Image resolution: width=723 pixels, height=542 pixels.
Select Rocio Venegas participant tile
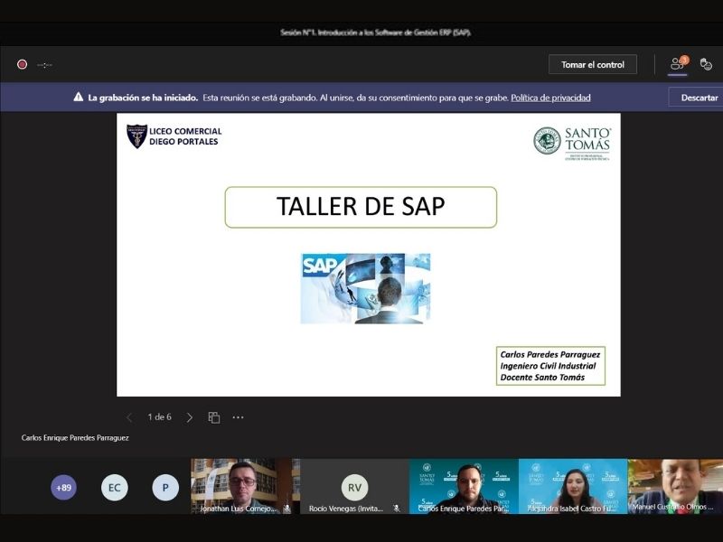pos(354,486)
